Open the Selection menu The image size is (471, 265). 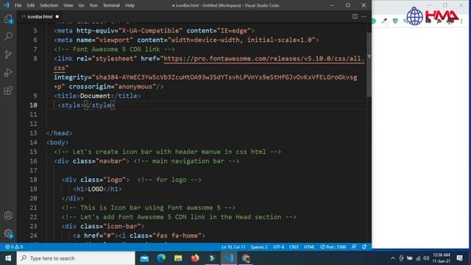pos(49,5)
